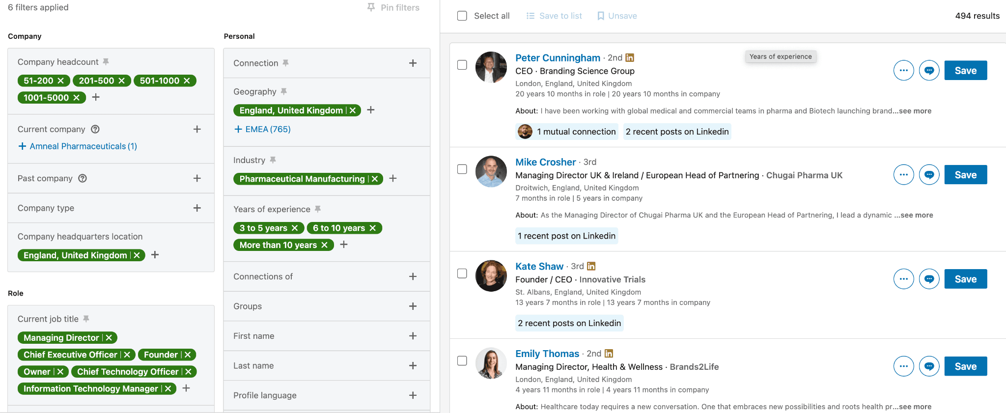The image size is (1006, 413).
Task: Save Mike Crosher as a lead
Action: (x=966, y=175)
